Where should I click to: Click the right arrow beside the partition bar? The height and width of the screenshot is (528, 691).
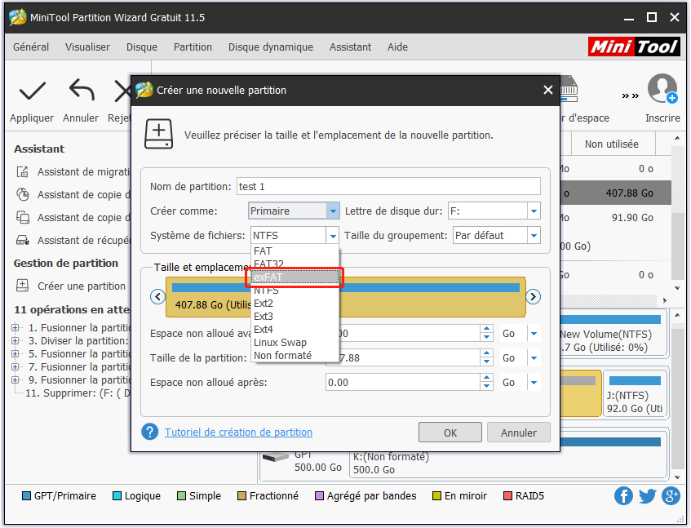534,296
